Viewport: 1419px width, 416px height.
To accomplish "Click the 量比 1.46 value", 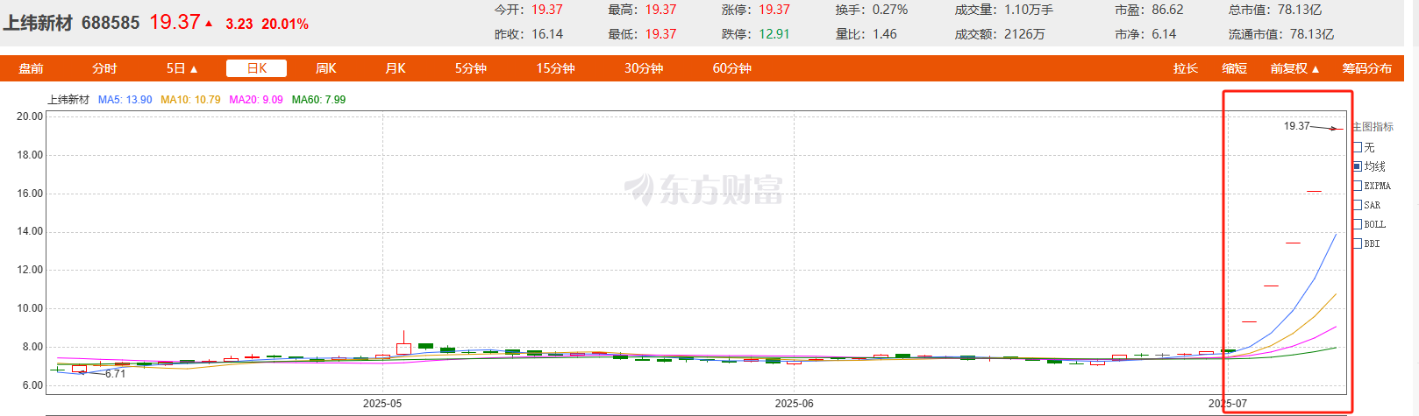I will [x=885, y=34].
